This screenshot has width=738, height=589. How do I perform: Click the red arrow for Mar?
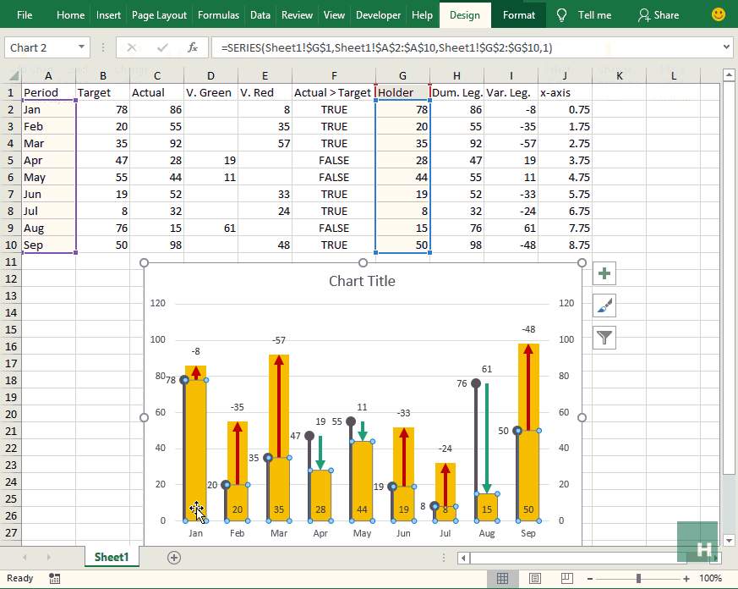click(x=279, y=405)
